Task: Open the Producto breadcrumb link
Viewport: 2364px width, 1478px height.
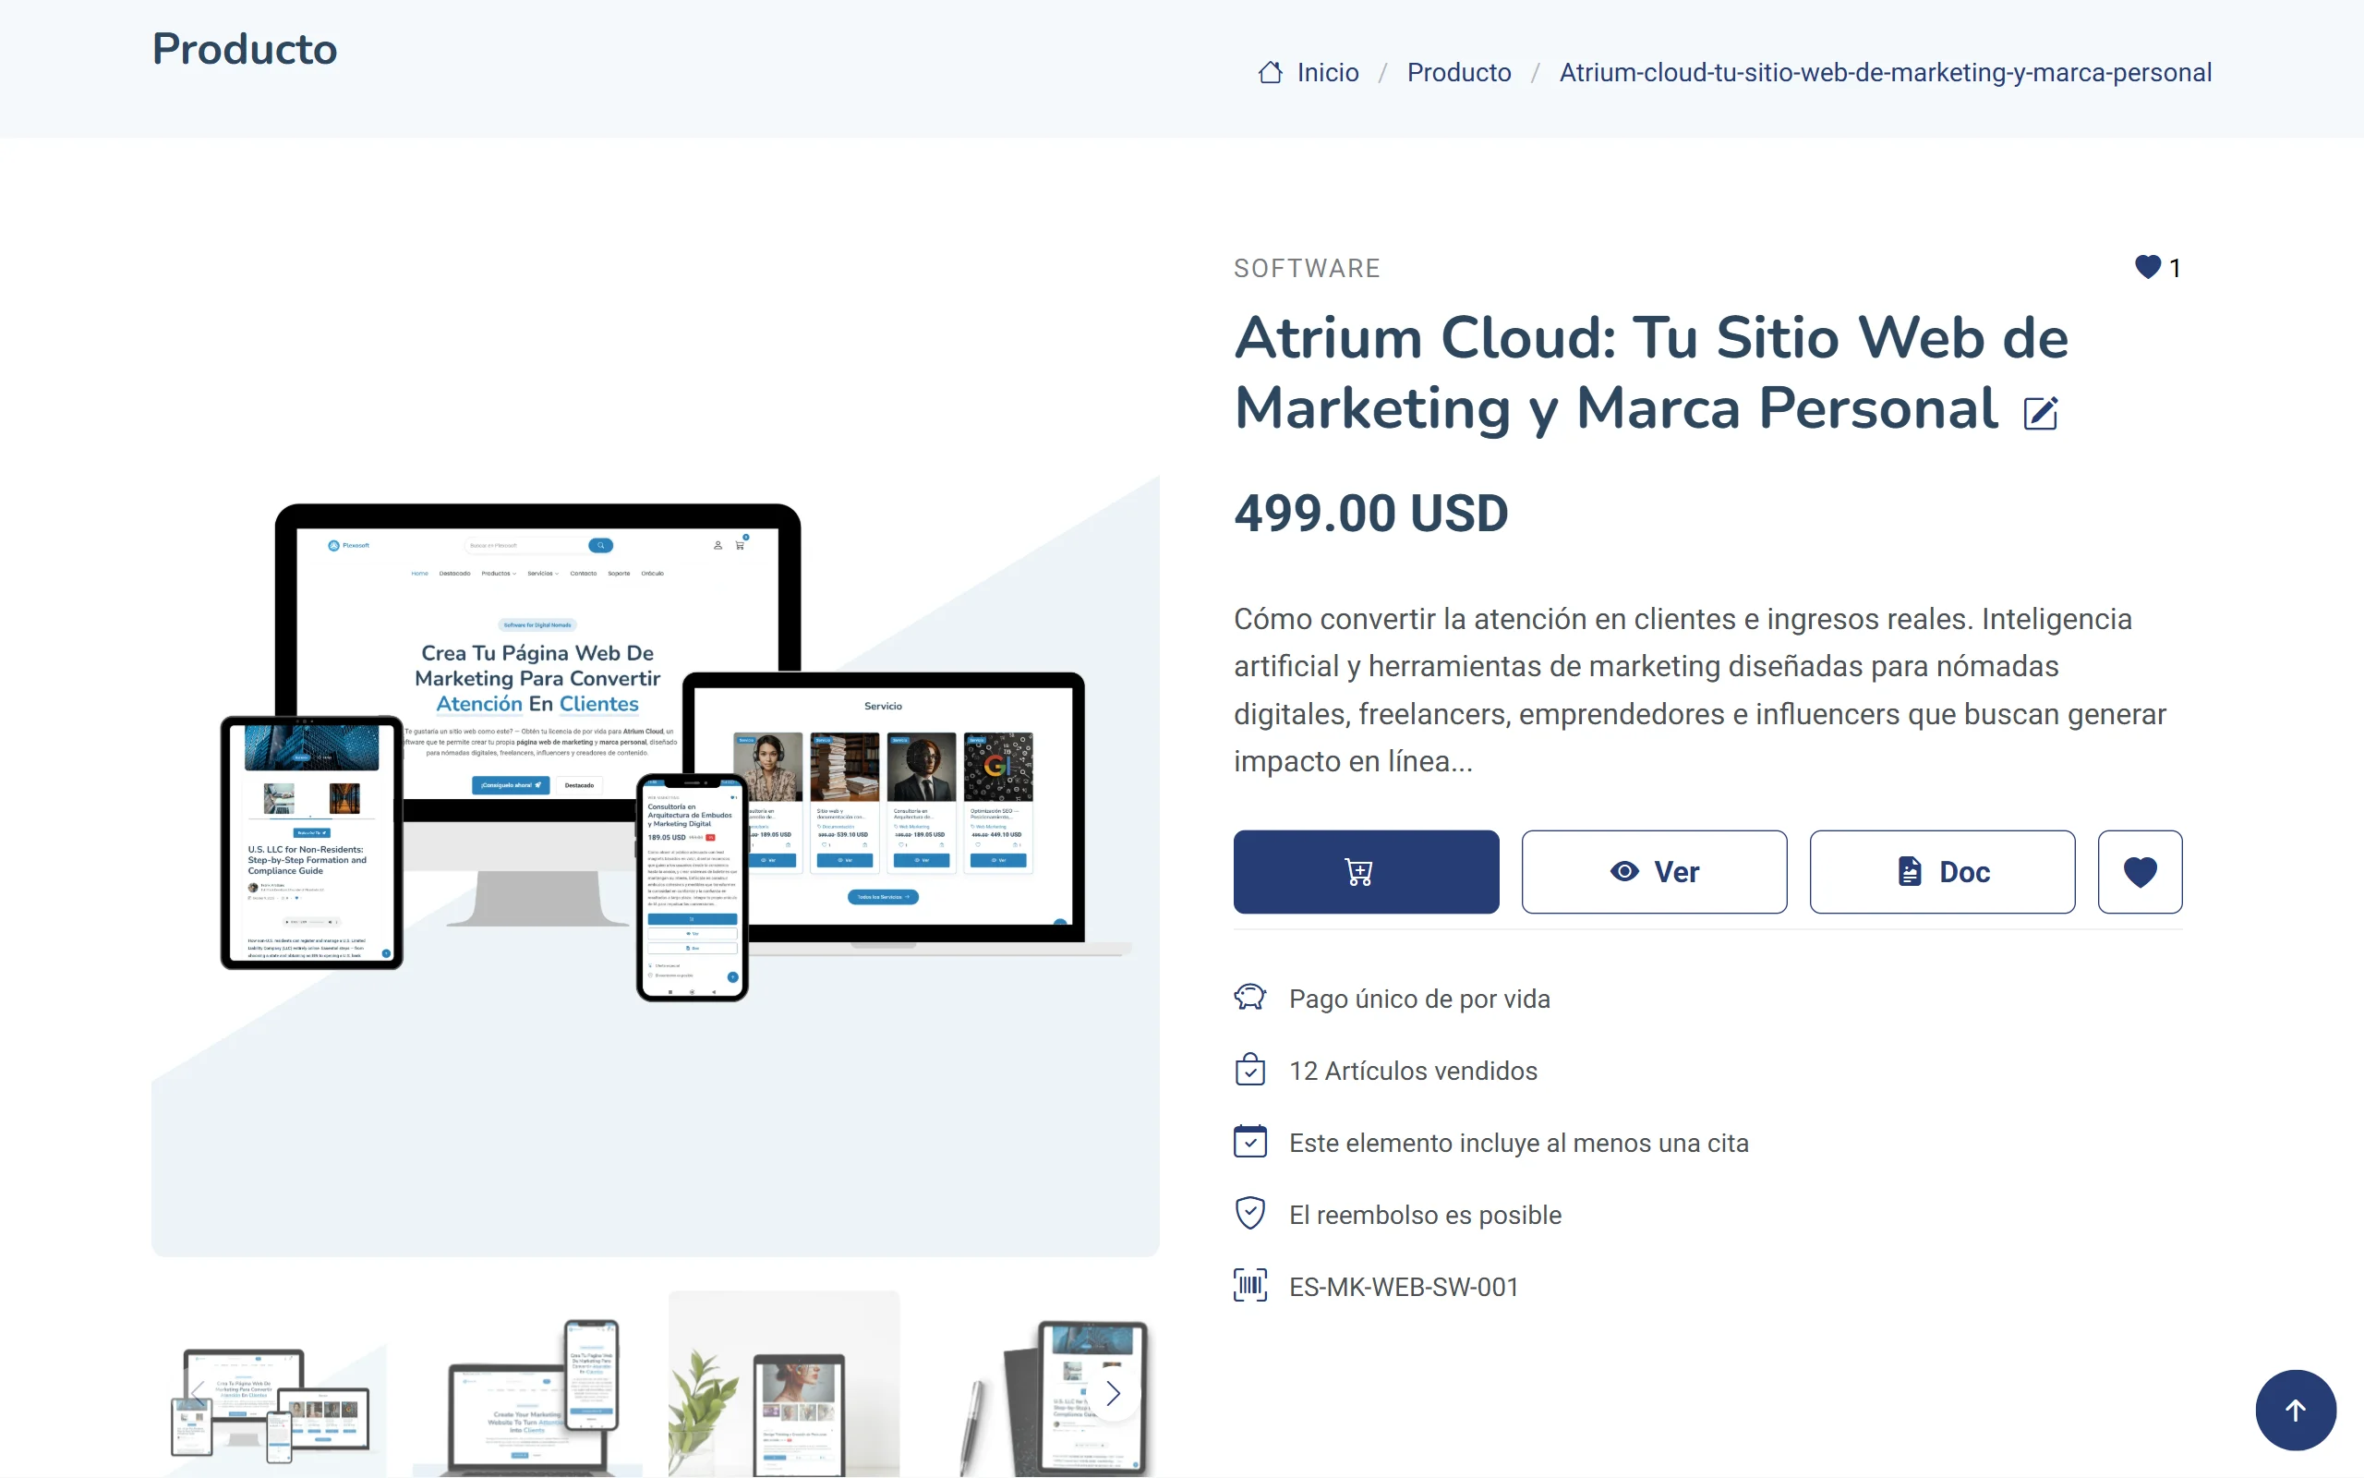Action: click(1458, 72)
